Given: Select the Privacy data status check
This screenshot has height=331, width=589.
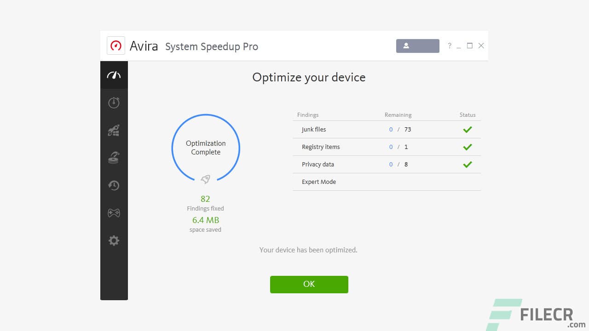Looking at the screenshot, I should 468,164.
